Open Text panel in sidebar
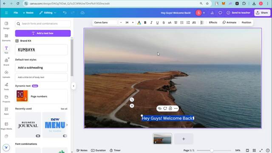Image resolution: width=272 pixels, height=153 pixels. tap(6, 50)
